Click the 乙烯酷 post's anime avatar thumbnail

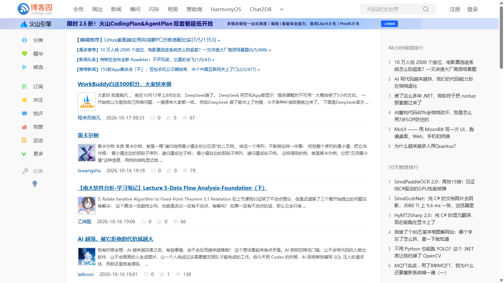[x=87, y=205]
